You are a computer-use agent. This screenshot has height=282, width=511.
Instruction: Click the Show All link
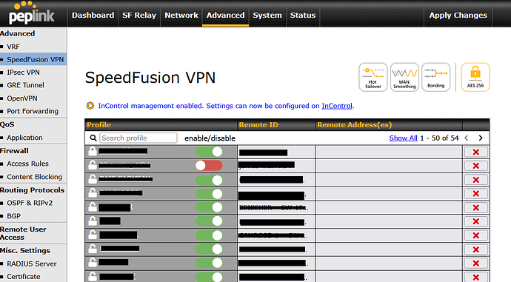pyautogui.click(x=403, y=138)
